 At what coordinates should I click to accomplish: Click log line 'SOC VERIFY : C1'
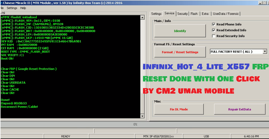12,55
